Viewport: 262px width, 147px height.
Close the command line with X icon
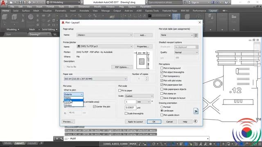coord(57,139)
